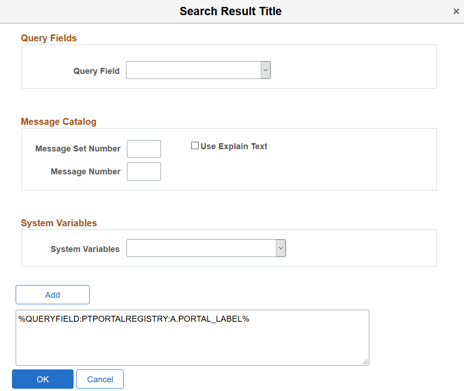Viewport: 464px width, 391px height.
Task: Click inside the Message Set Number field
Action: tap(143, 149)
